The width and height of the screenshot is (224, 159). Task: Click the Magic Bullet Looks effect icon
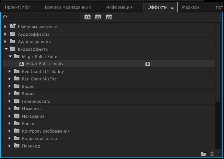[x=22, y=64]
